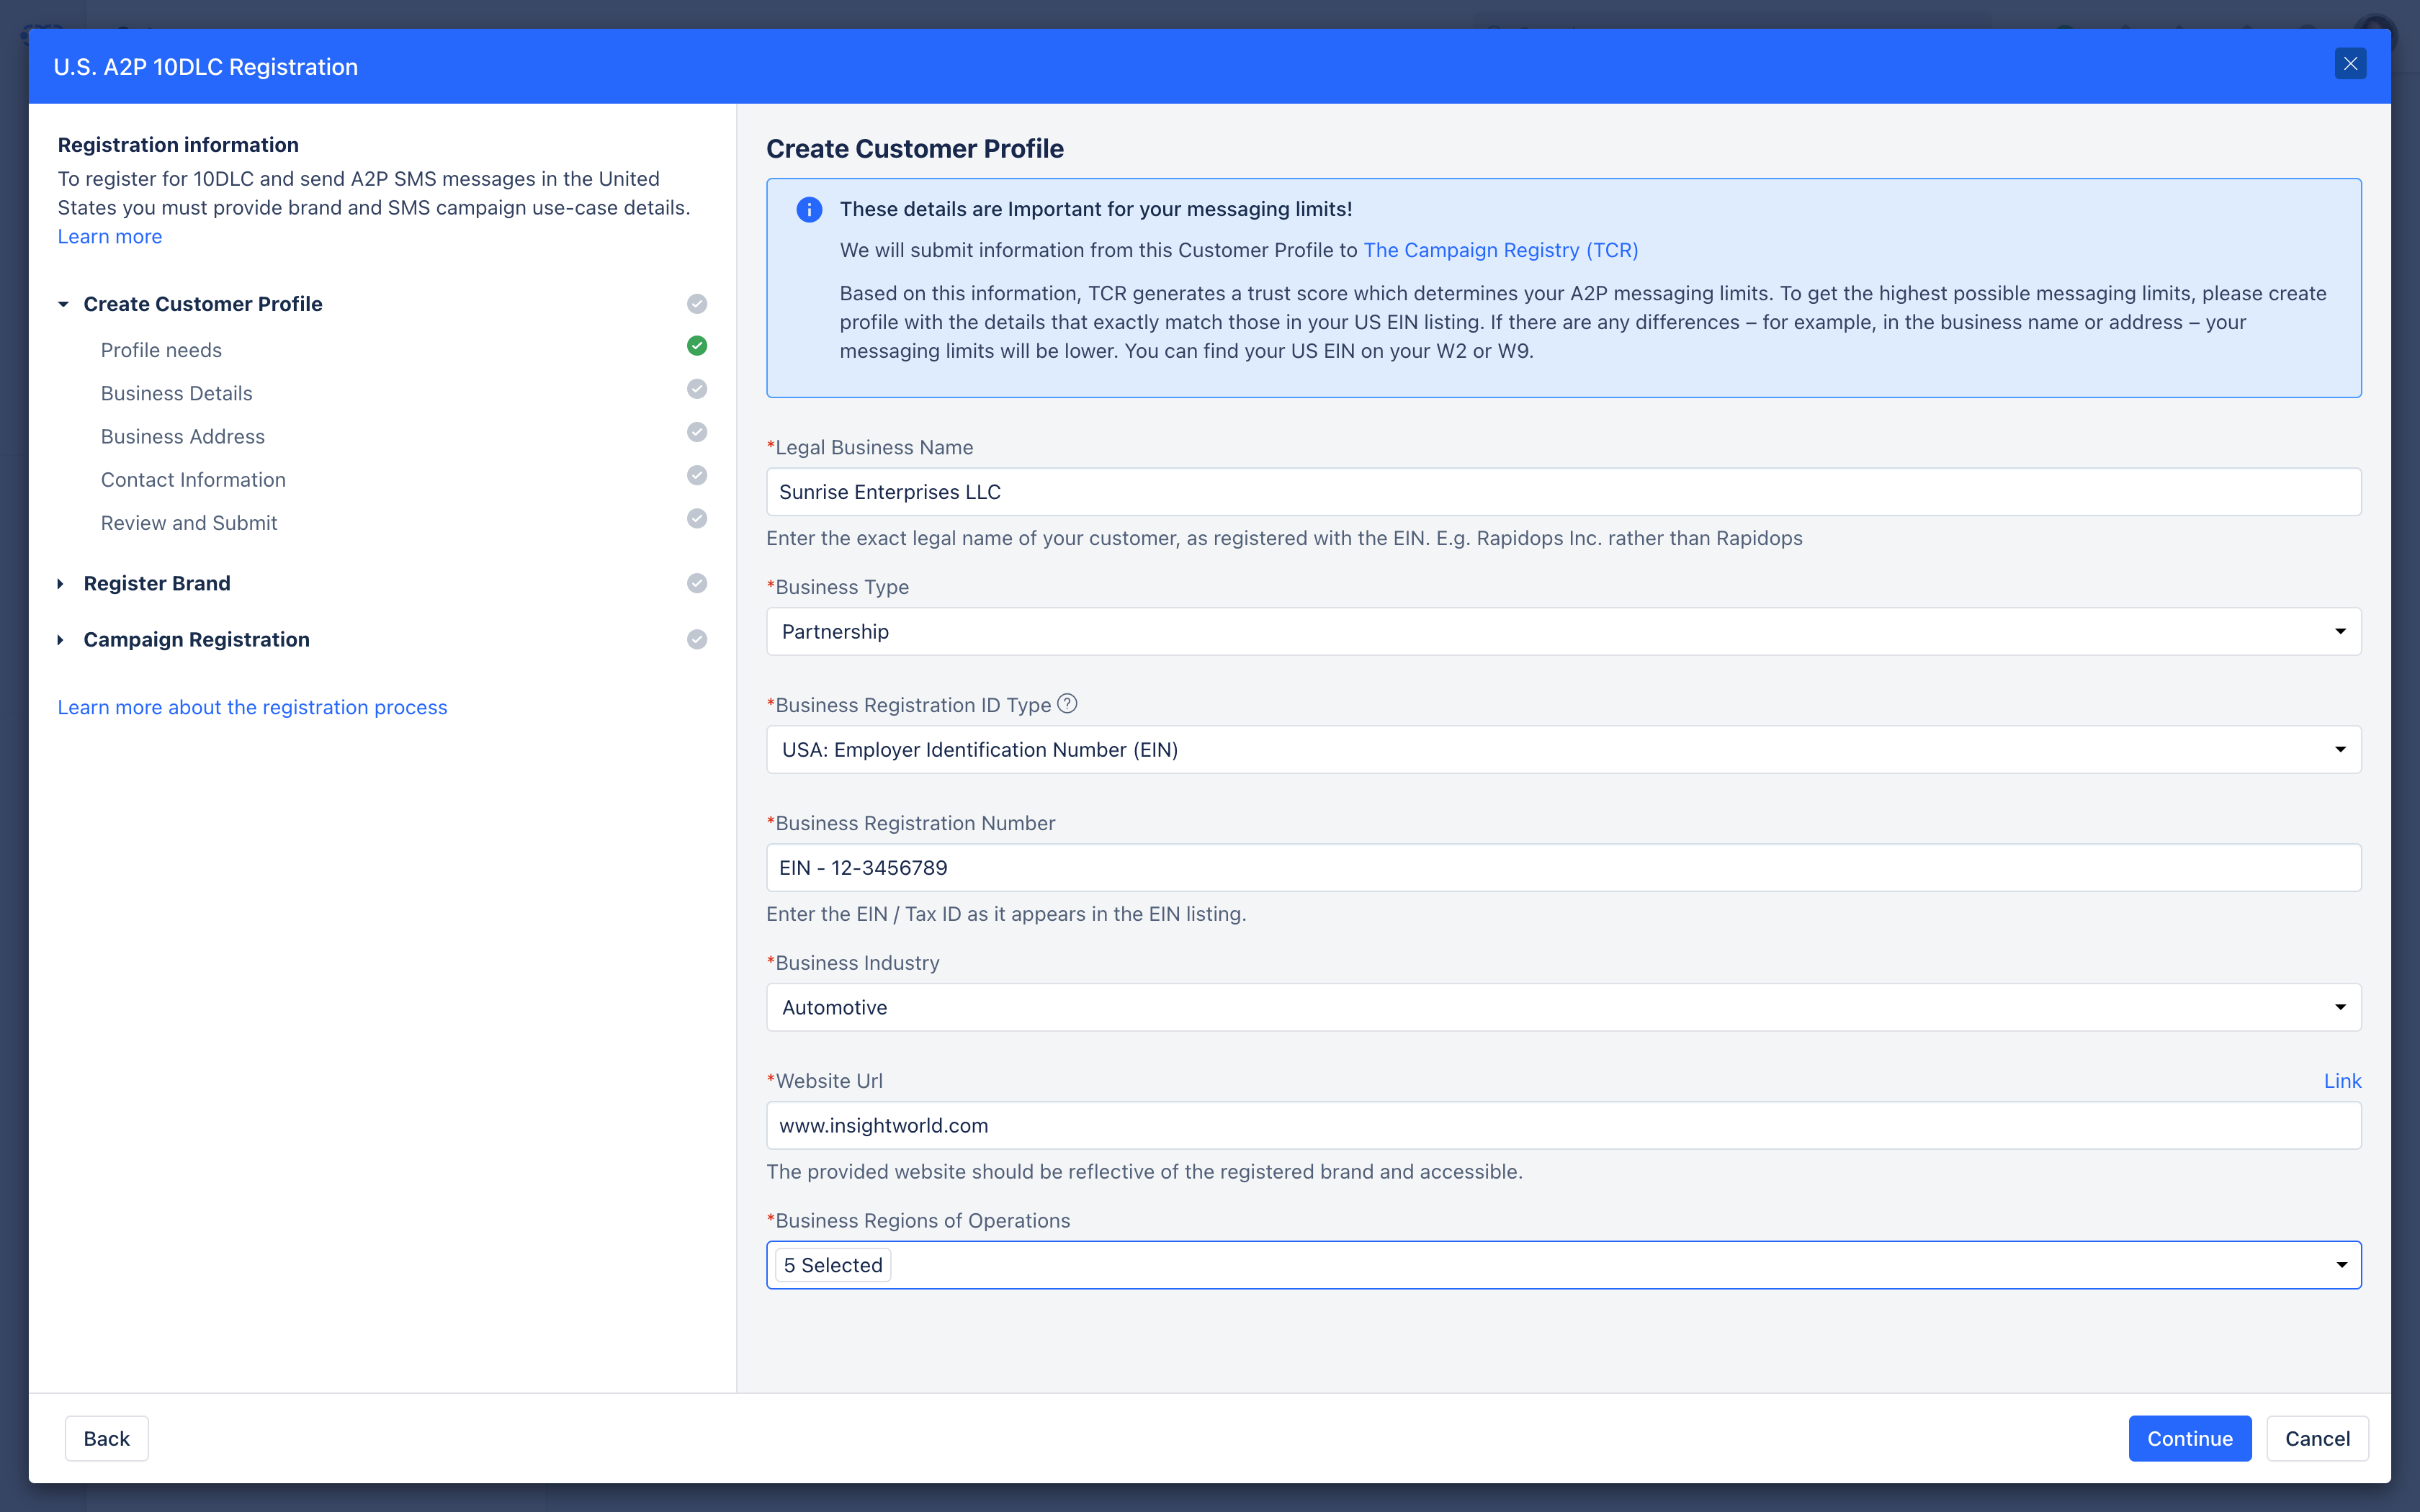Click the blue info icon in the notice banner
2420x1512 pixels.
pos(809,210)
